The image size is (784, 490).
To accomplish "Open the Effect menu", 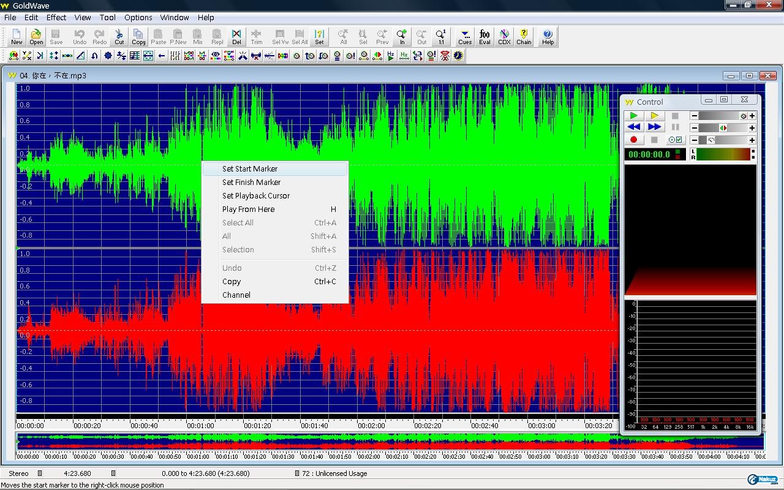I will coord(56,17).
